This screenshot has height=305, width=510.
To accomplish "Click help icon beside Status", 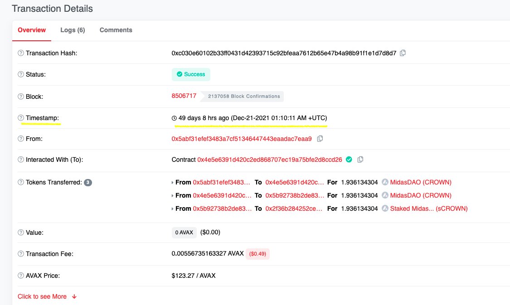I will pos(21,74).
